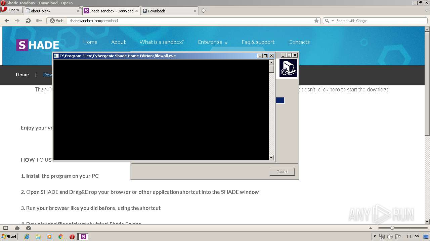
Task: Open the search engine dropdown
Action: pyautogui.click(x=329, y=20)
